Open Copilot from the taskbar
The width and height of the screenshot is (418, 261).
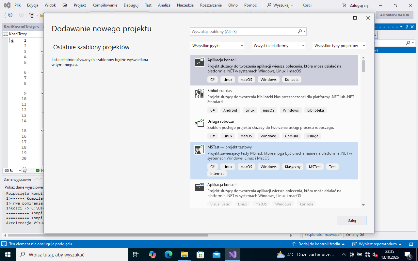pyautogui.click(x=153, y=254)
